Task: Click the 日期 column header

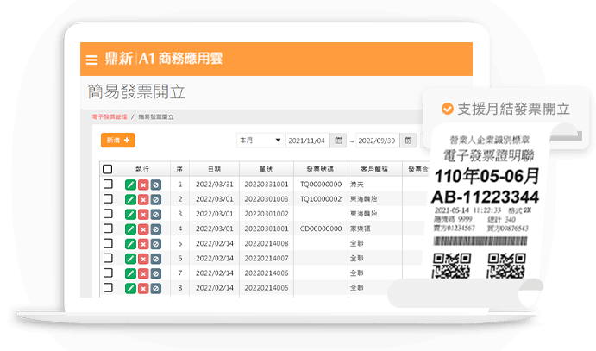Action: [x=213, y=169]
